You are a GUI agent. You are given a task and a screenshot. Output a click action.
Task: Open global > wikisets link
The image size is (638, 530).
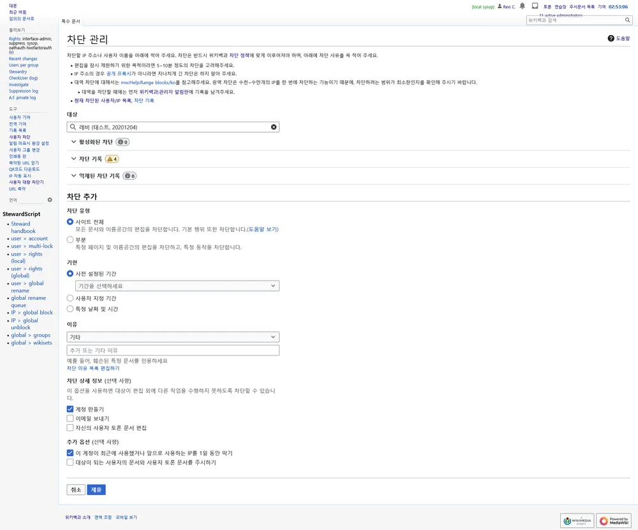[31, 343]
